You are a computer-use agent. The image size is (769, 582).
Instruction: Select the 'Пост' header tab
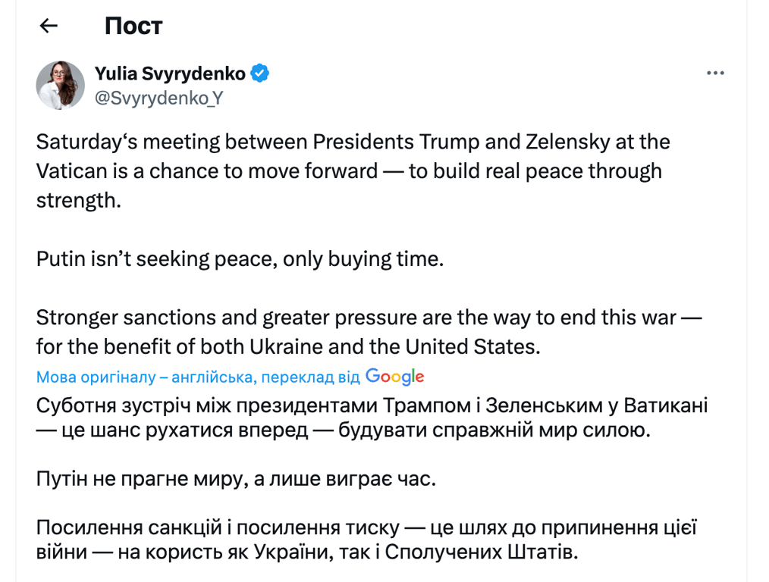point(133,26)
